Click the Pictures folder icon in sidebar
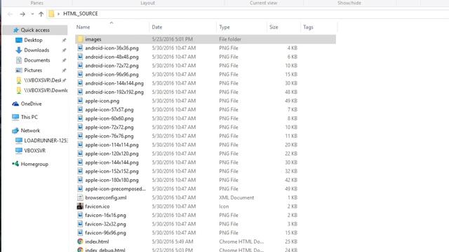 (19, 70)
